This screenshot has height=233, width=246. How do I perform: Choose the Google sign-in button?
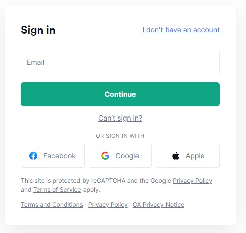(x=120, y=156)
